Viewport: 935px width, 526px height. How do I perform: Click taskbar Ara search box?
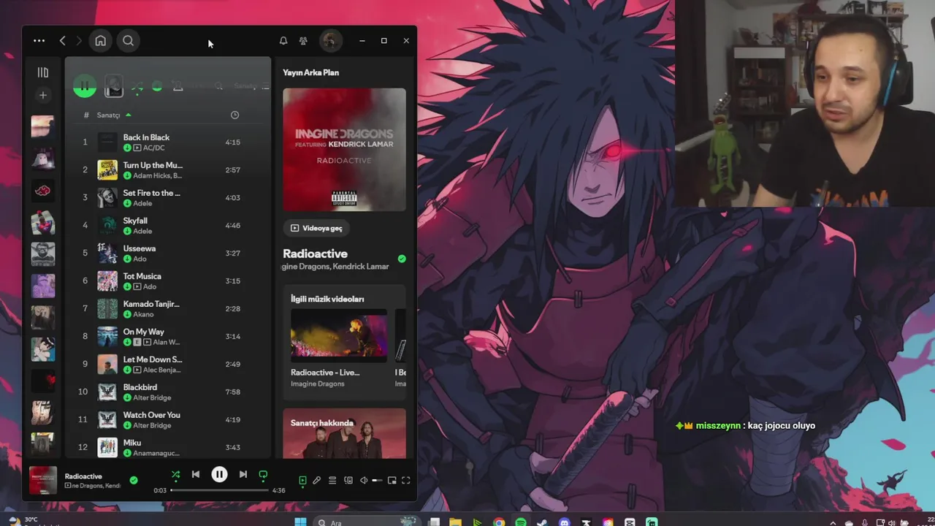point(366,522)
